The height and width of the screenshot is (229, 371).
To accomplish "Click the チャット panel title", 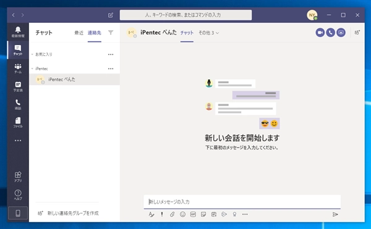I will point(44,33).
